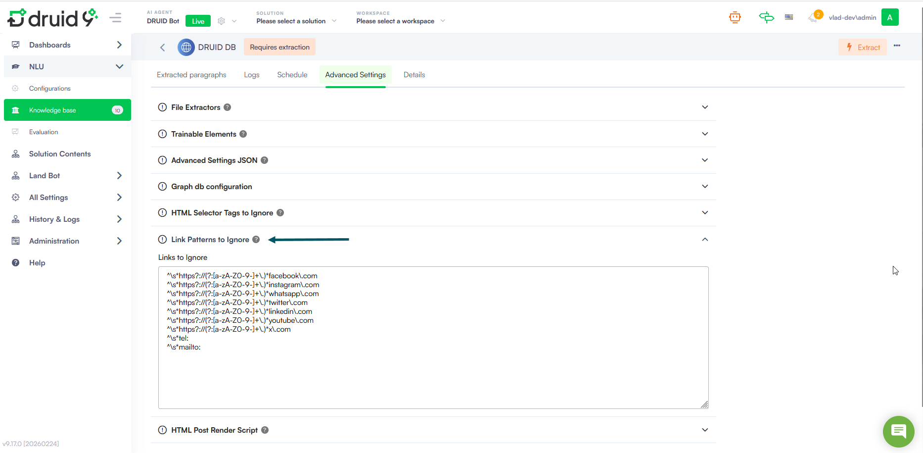Switch to the Extracted paragraphs tab
This screenshot has height=453, width=923.
[x=191, y=75]
